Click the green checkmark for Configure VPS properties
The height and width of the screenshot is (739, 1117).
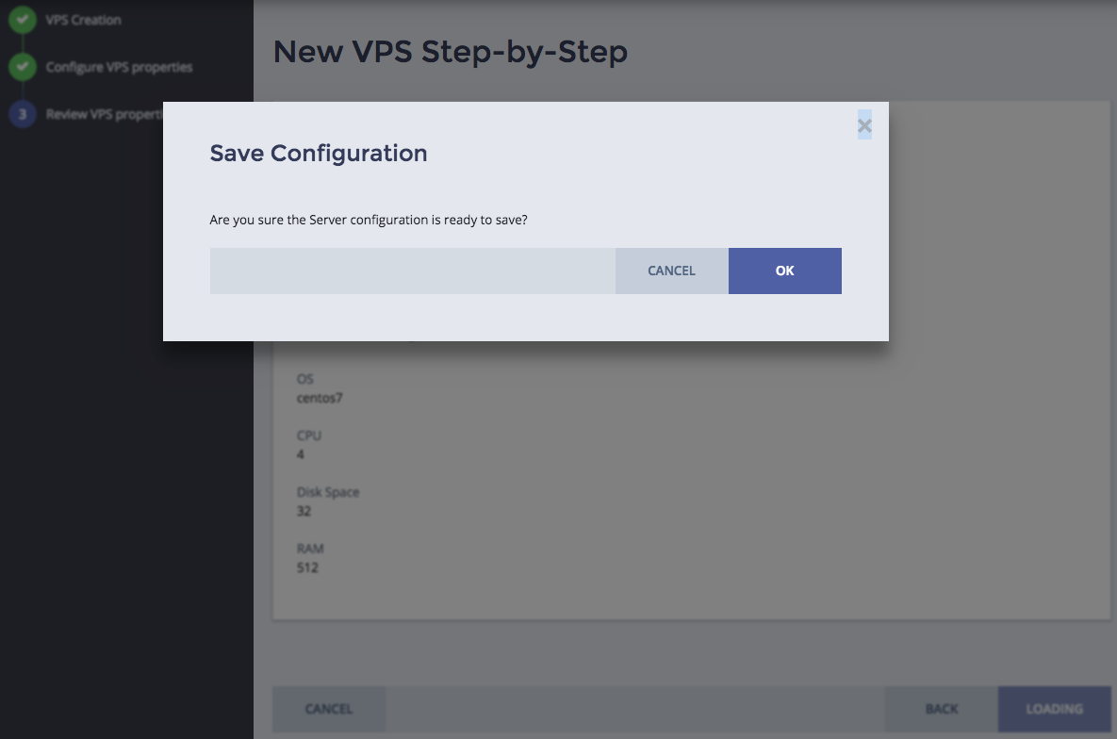coord(22,68)
